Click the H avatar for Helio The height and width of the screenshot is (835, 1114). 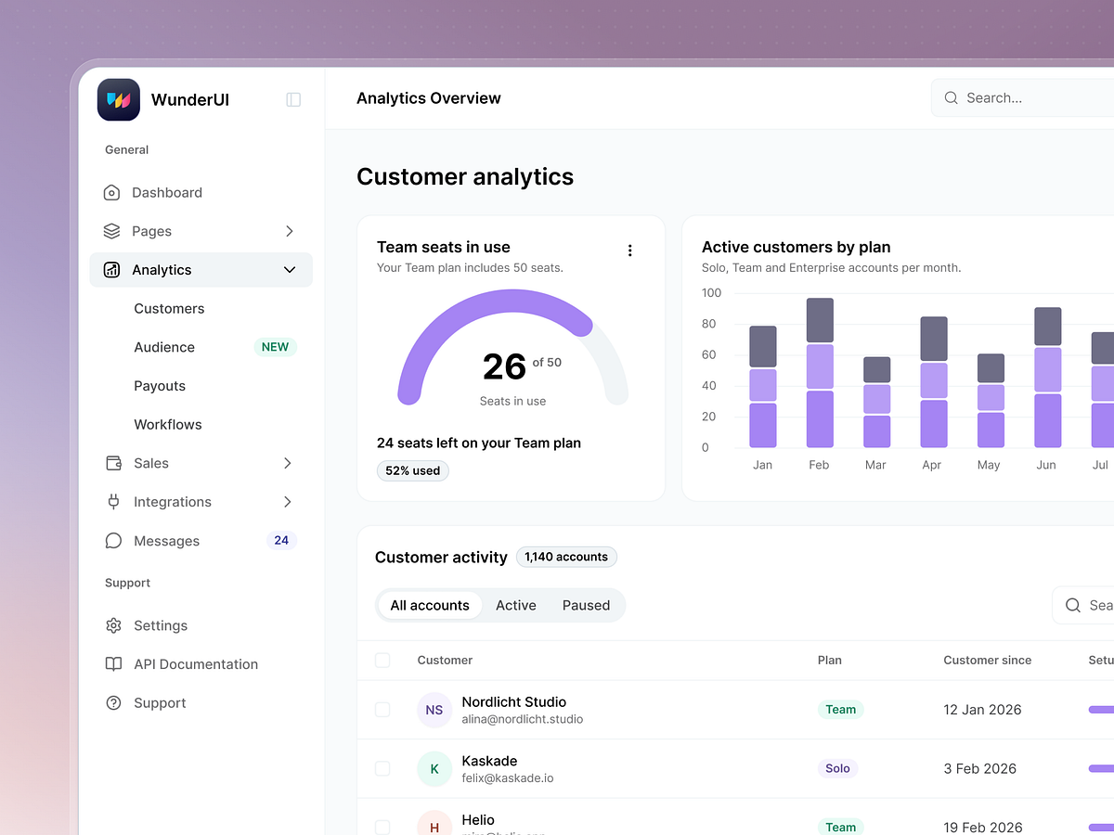click(x=434, y=823)
